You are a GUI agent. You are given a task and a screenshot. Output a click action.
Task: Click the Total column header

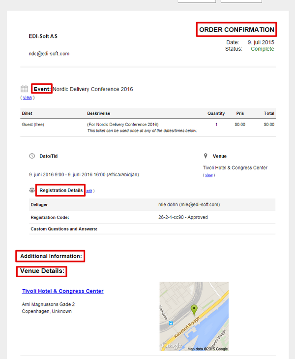coord(269,113)
